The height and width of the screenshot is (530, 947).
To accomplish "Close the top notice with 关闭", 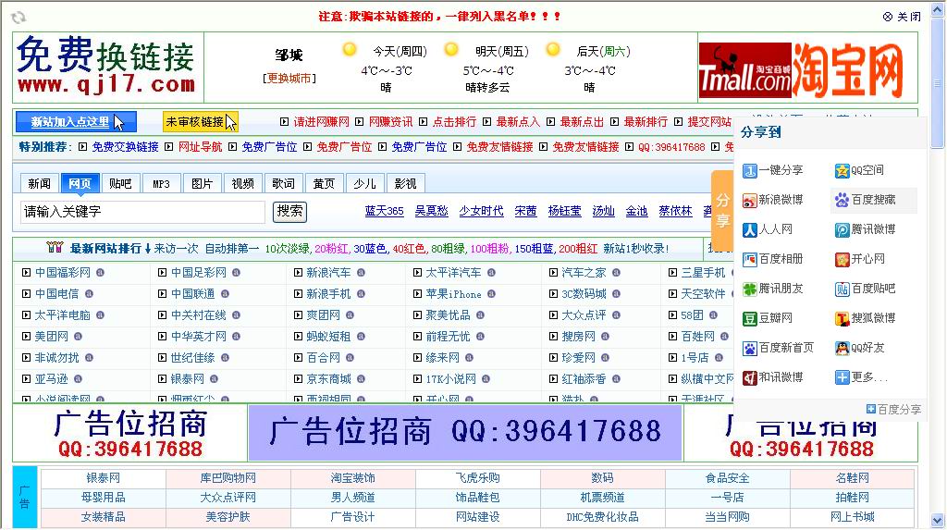I will point(902,17).
